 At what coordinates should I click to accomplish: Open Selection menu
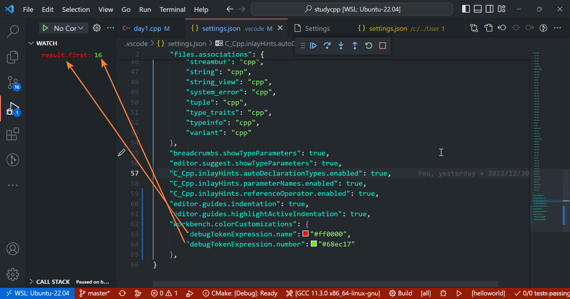pos(76,9)
